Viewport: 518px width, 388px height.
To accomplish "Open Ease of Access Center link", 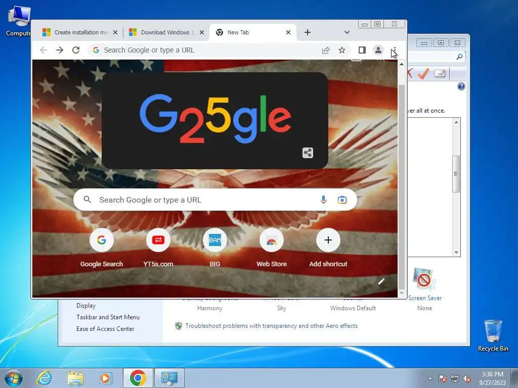I will (x=105, y=328).
